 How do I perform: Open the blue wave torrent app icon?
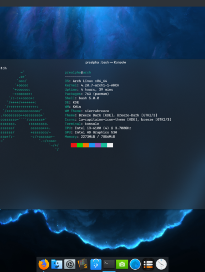coord(135,264)
